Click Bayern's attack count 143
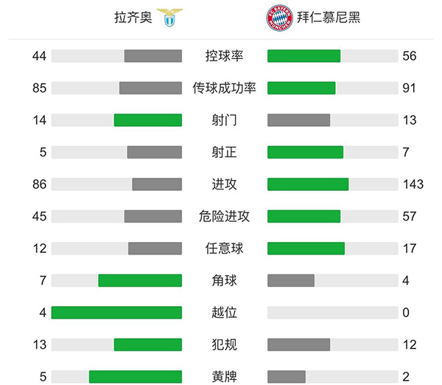This screenshot has width=442, height=385. click(x=413, y=184)
